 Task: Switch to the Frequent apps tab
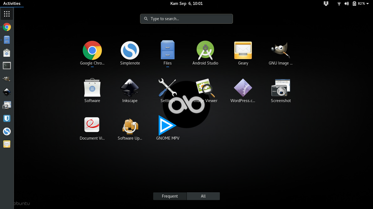click(170, 196)
